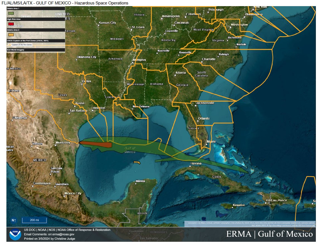Image resolution: width=322 pixels, height=249 pixels.
Task: Click the orange Debris Area 2 legend swatch
Action: click(x=11, y=35)
